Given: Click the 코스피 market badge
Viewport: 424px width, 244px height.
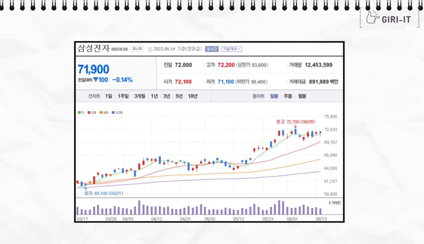Looking at the screenshot, I should [x=137, y=49].
